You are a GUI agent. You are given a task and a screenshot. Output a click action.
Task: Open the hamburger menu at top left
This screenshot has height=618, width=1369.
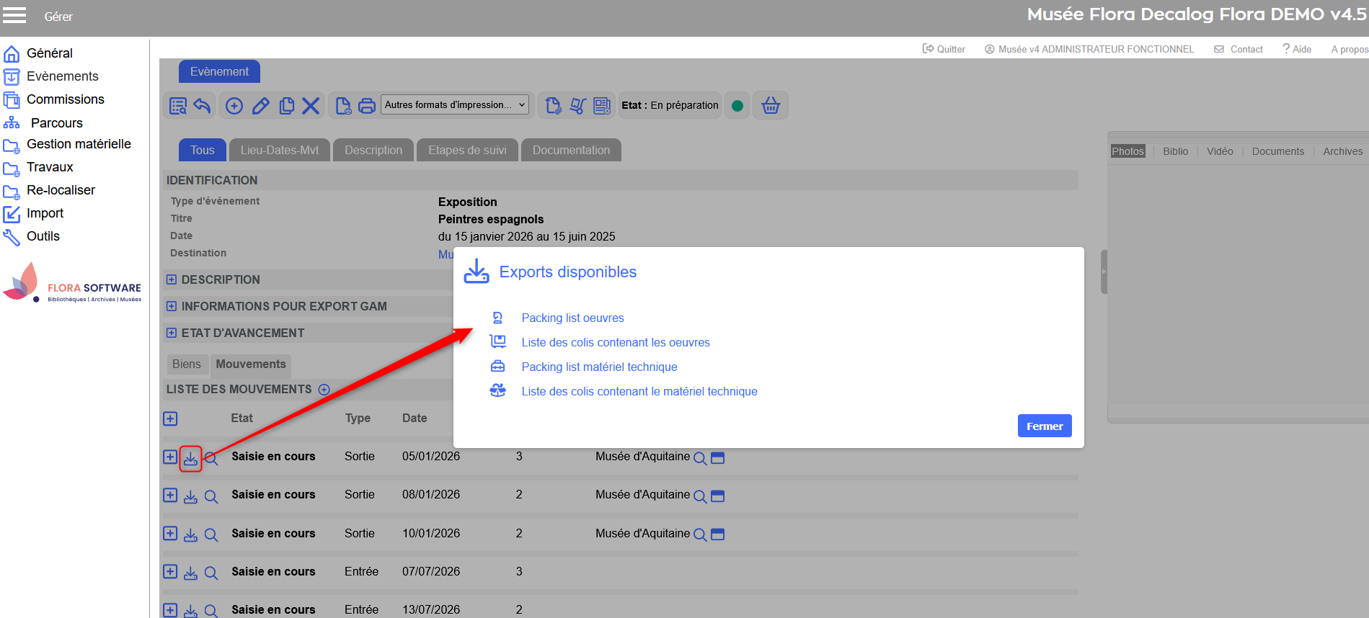[x=14, y=15]
